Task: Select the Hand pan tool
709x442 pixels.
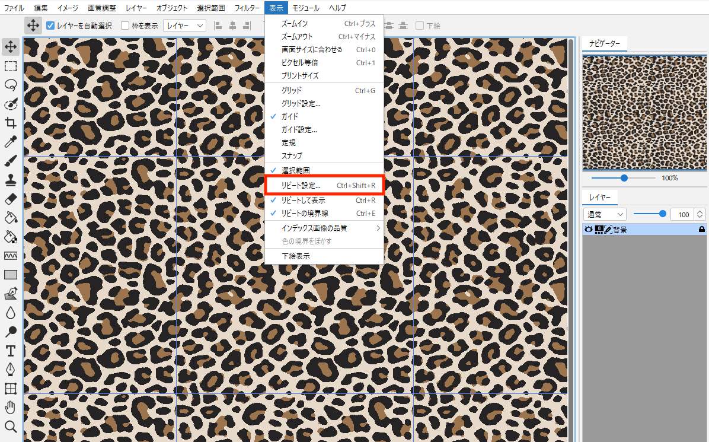Action: [x=10, y=408]
